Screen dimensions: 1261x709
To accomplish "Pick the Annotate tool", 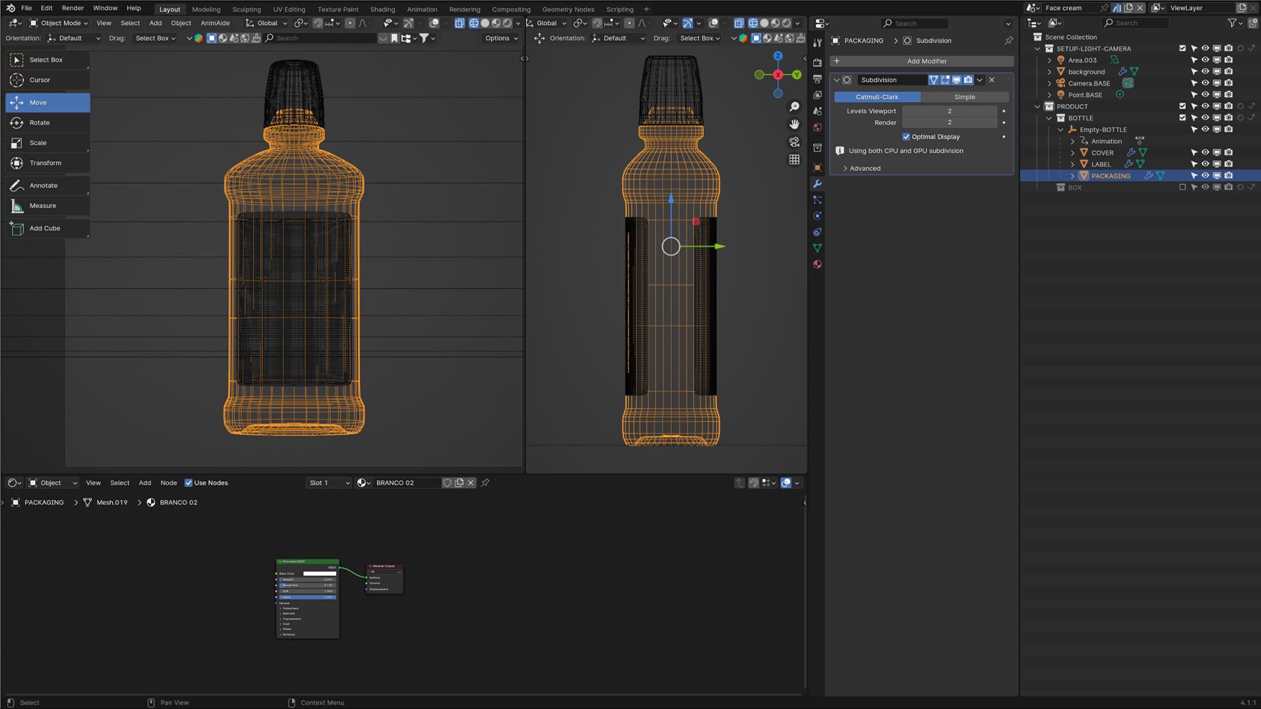I will (47, 186).
